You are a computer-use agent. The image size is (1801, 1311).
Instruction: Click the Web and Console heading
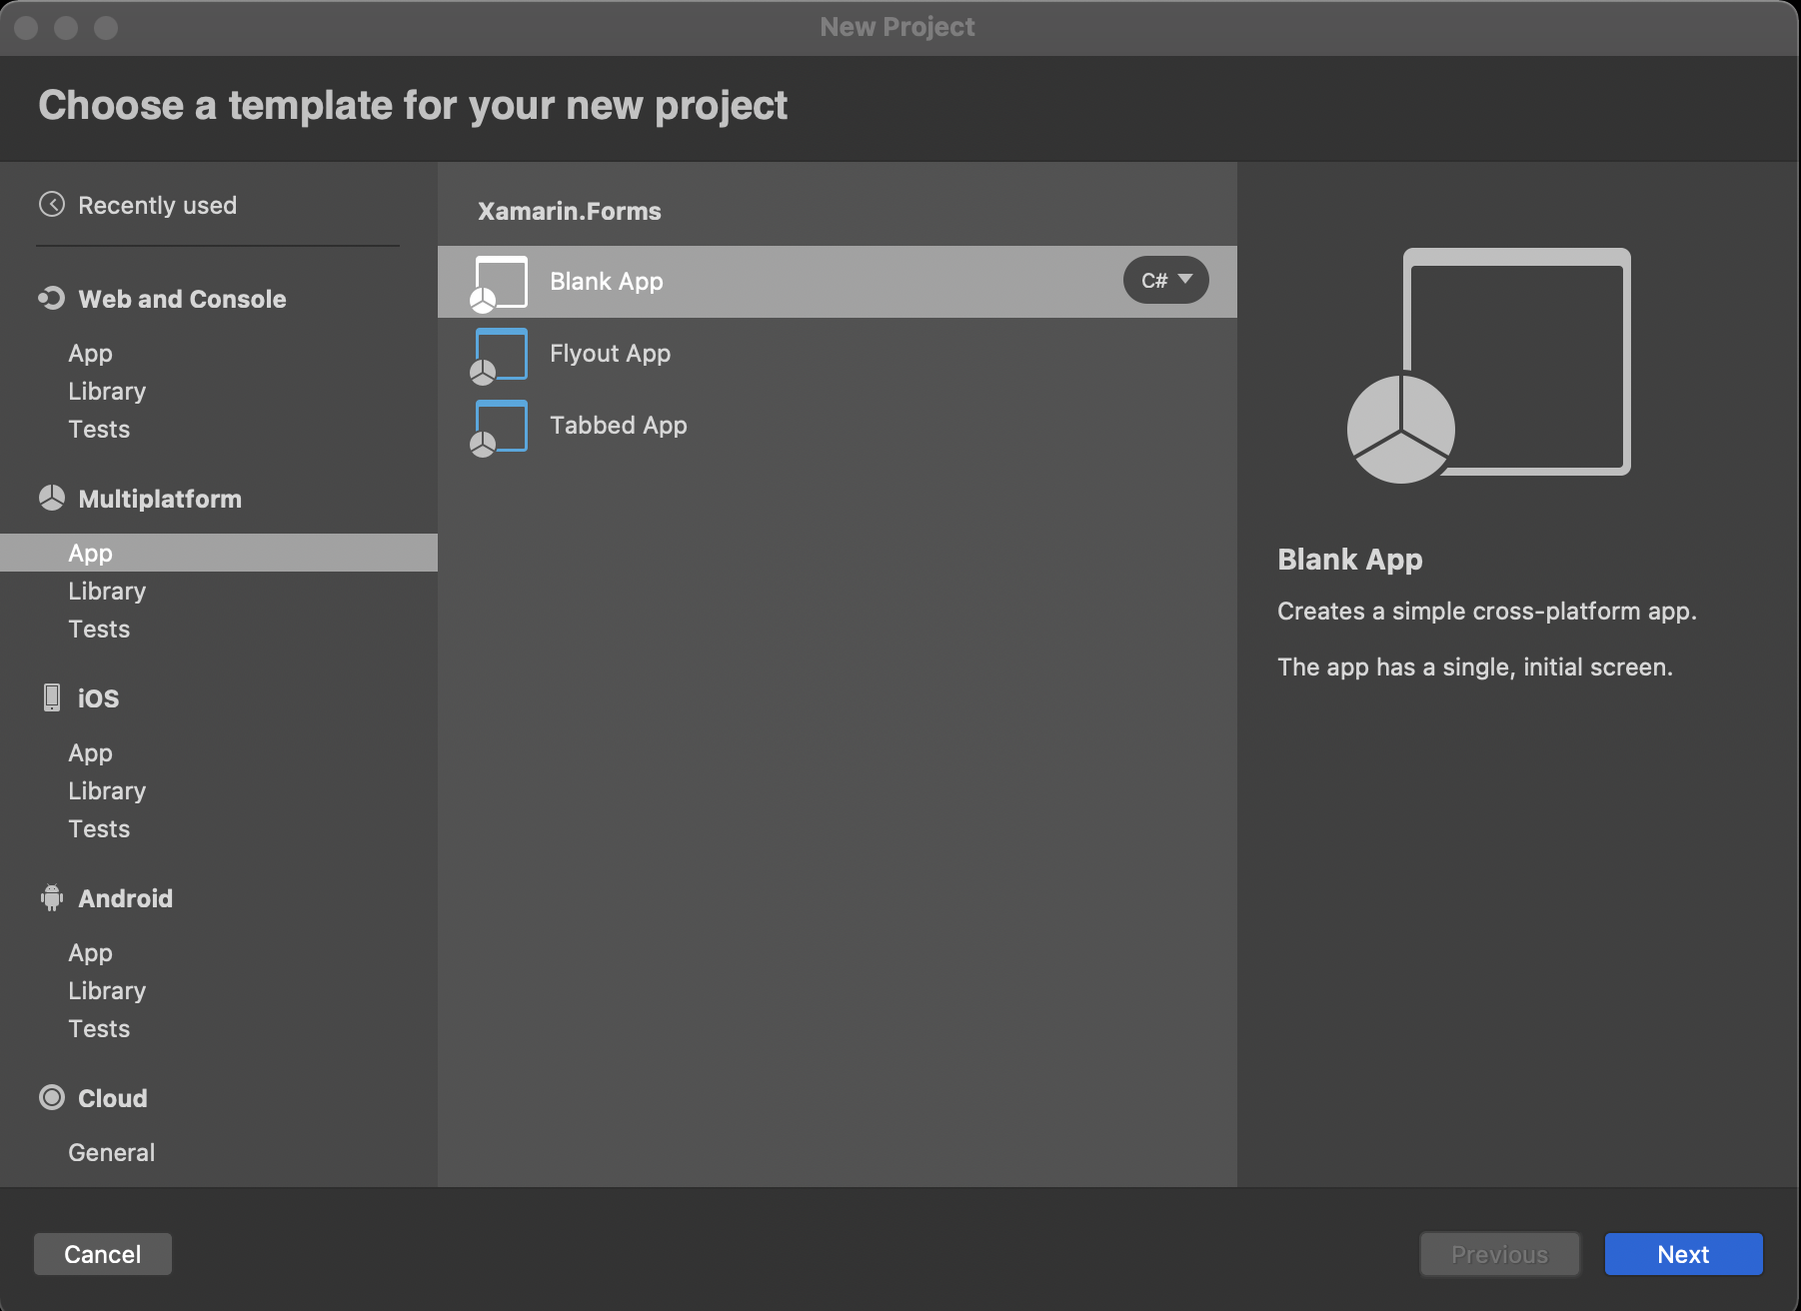coord(182,299)
